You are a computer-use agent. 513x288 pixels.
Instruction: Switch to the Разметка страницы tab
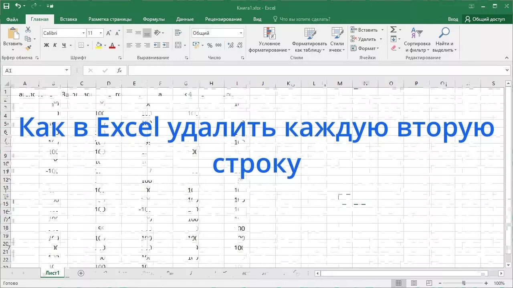point(110,19)
